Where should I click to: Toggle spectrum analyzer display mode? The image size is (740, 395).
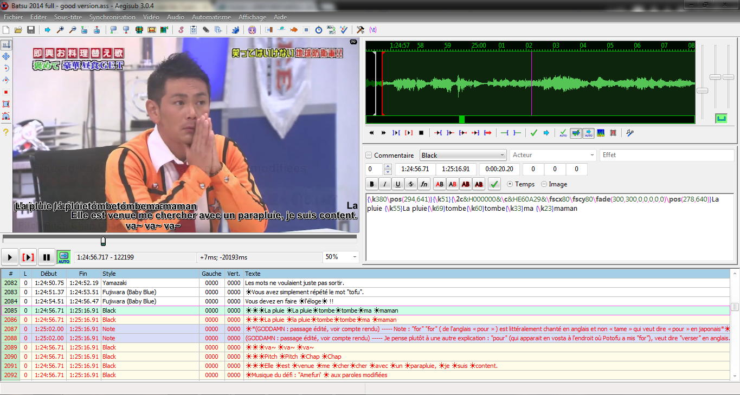(601, 133)
